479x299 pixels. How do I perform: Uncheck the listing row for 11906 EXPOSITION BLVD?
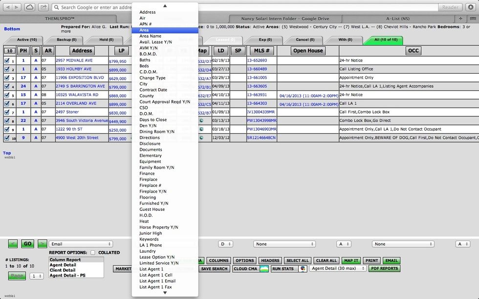7,78
